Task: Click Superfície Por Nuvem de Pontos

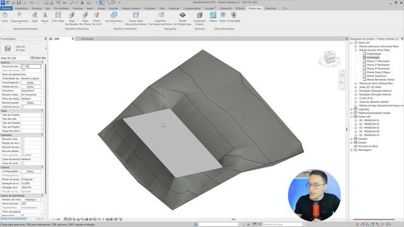Action: point(160,18)
